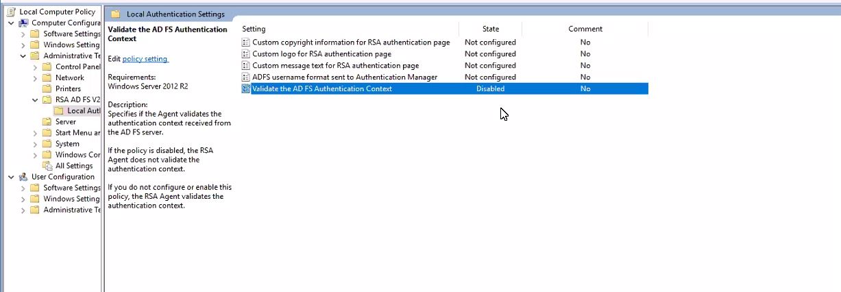Collapse the RSA AD FS folder node
The width and height of the screenshot is (841, 292).
point(36,100)
